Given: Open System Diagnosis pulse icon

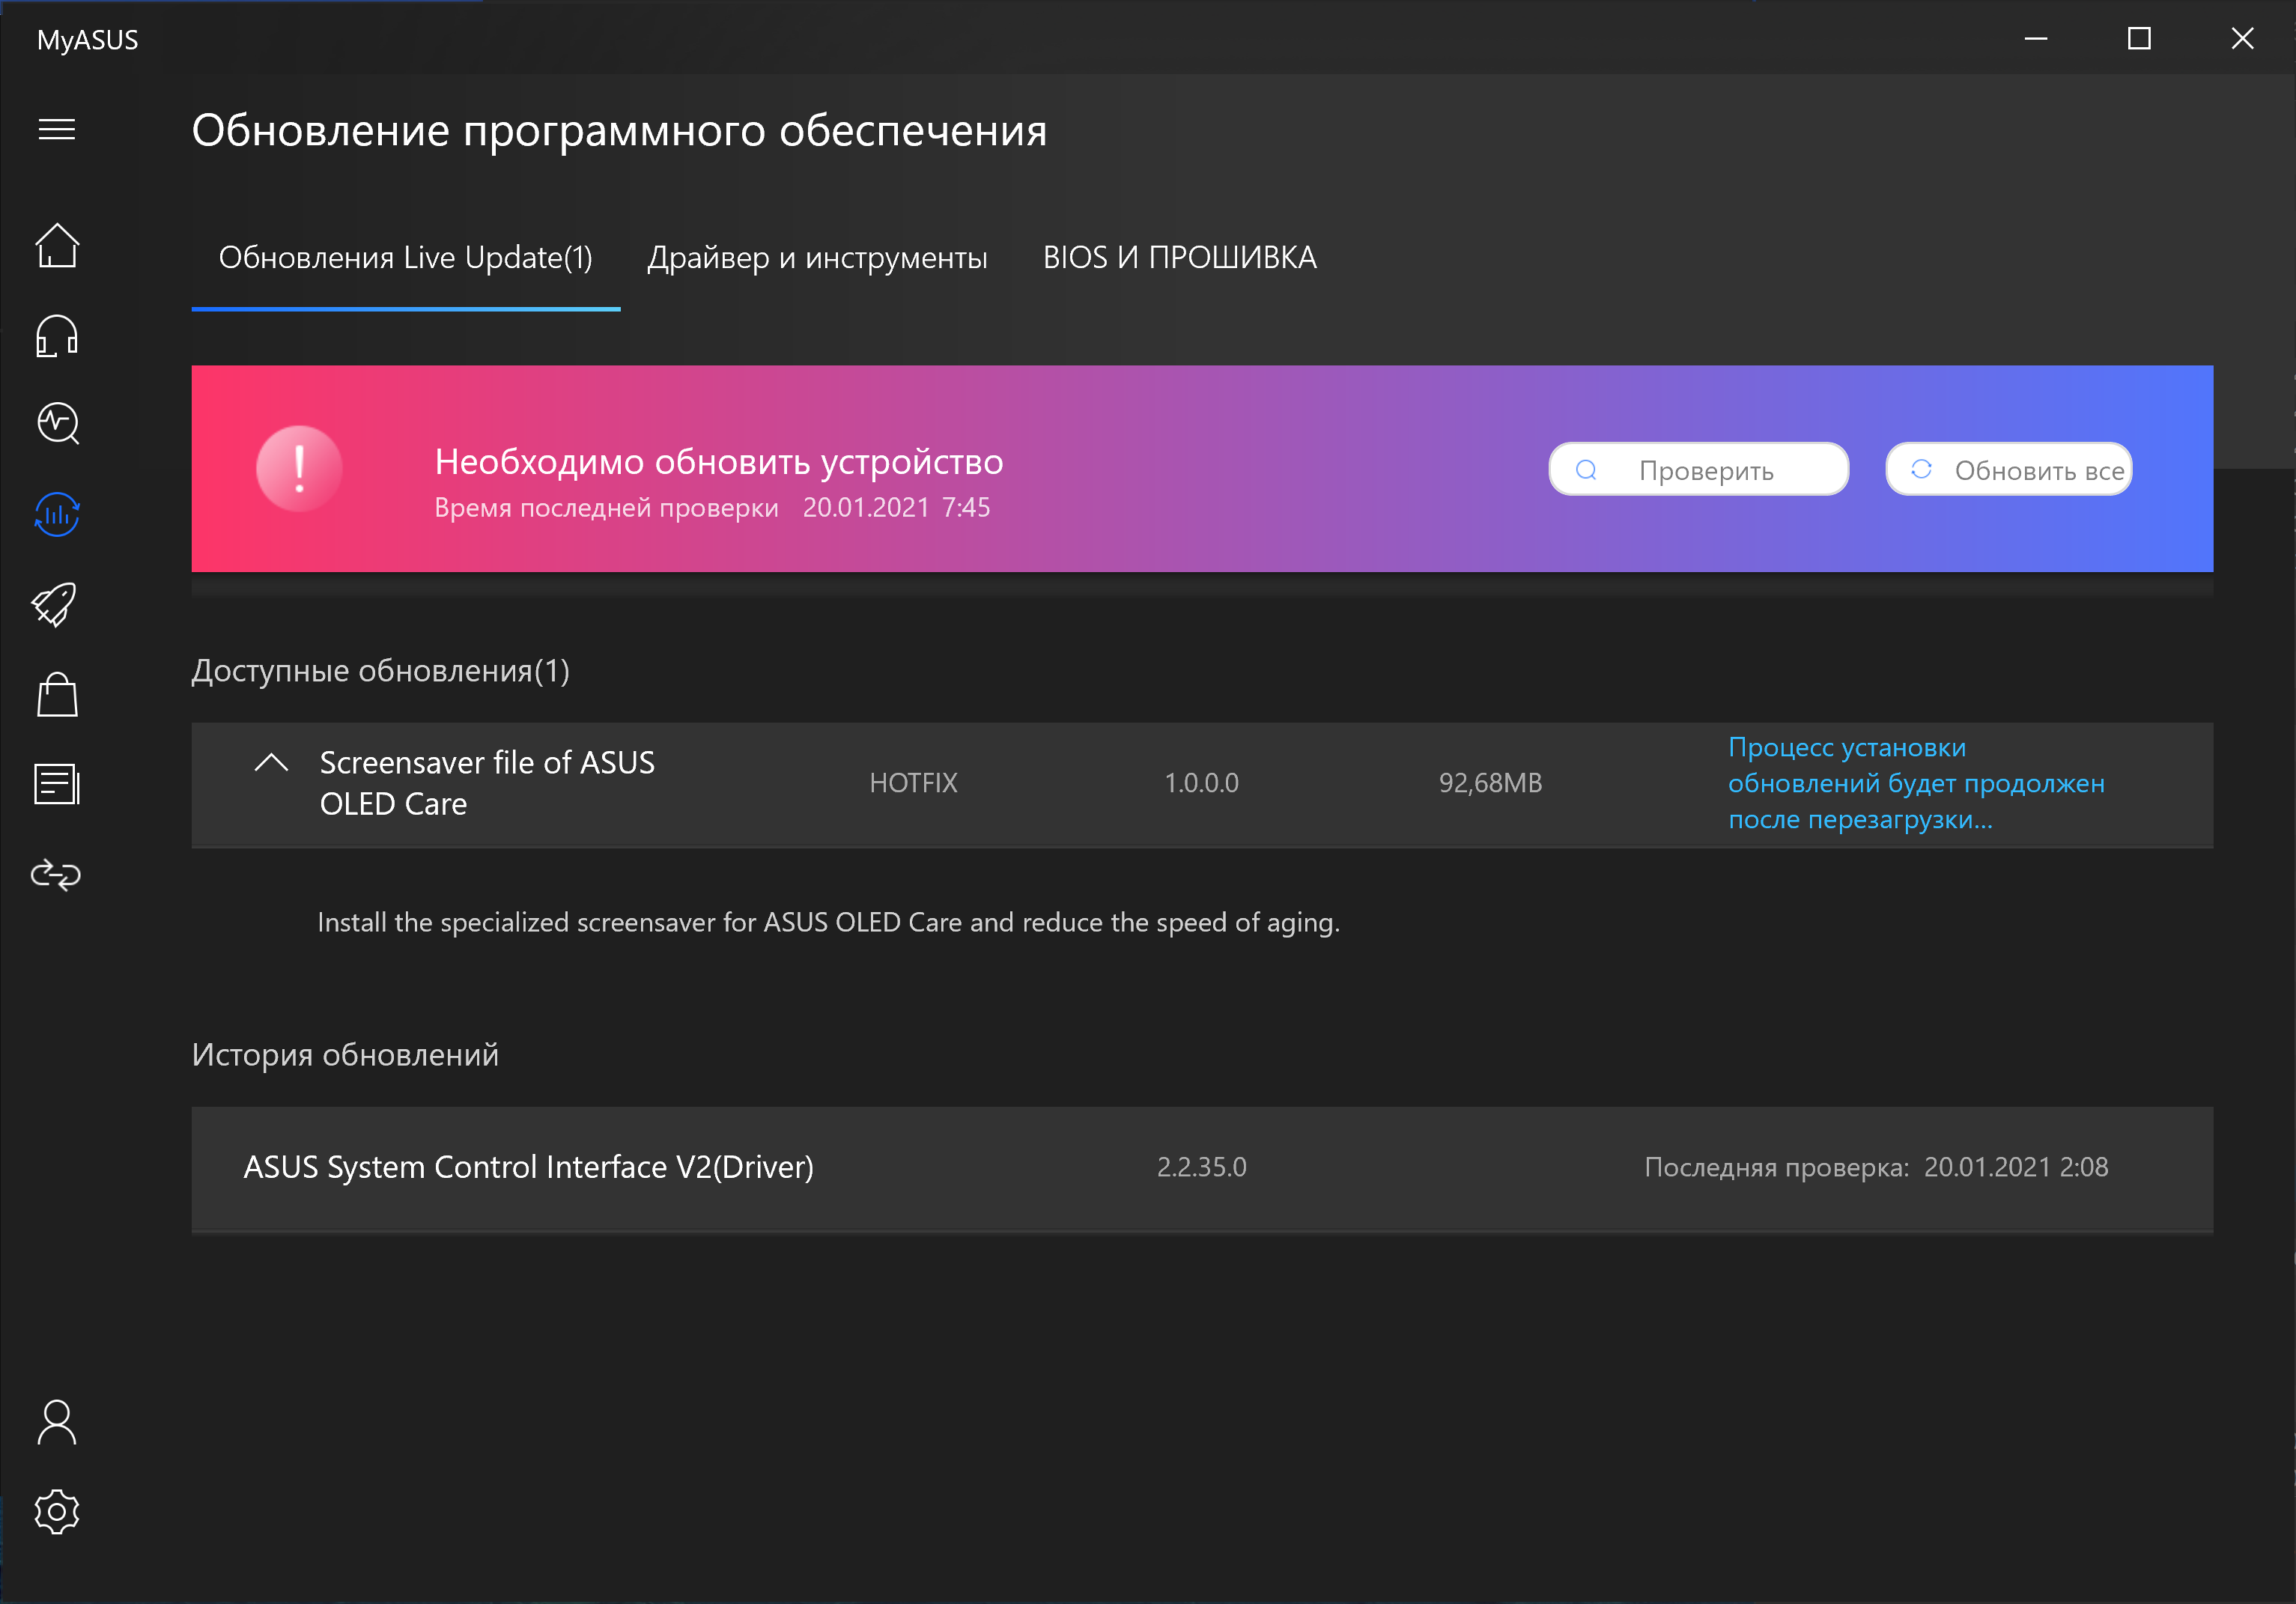Looking at the screenshot, I should (x=57, y=423).
